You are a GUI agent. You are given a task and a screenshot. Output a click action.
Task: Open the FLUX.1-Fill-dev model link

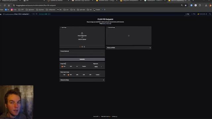click(107, 23)
